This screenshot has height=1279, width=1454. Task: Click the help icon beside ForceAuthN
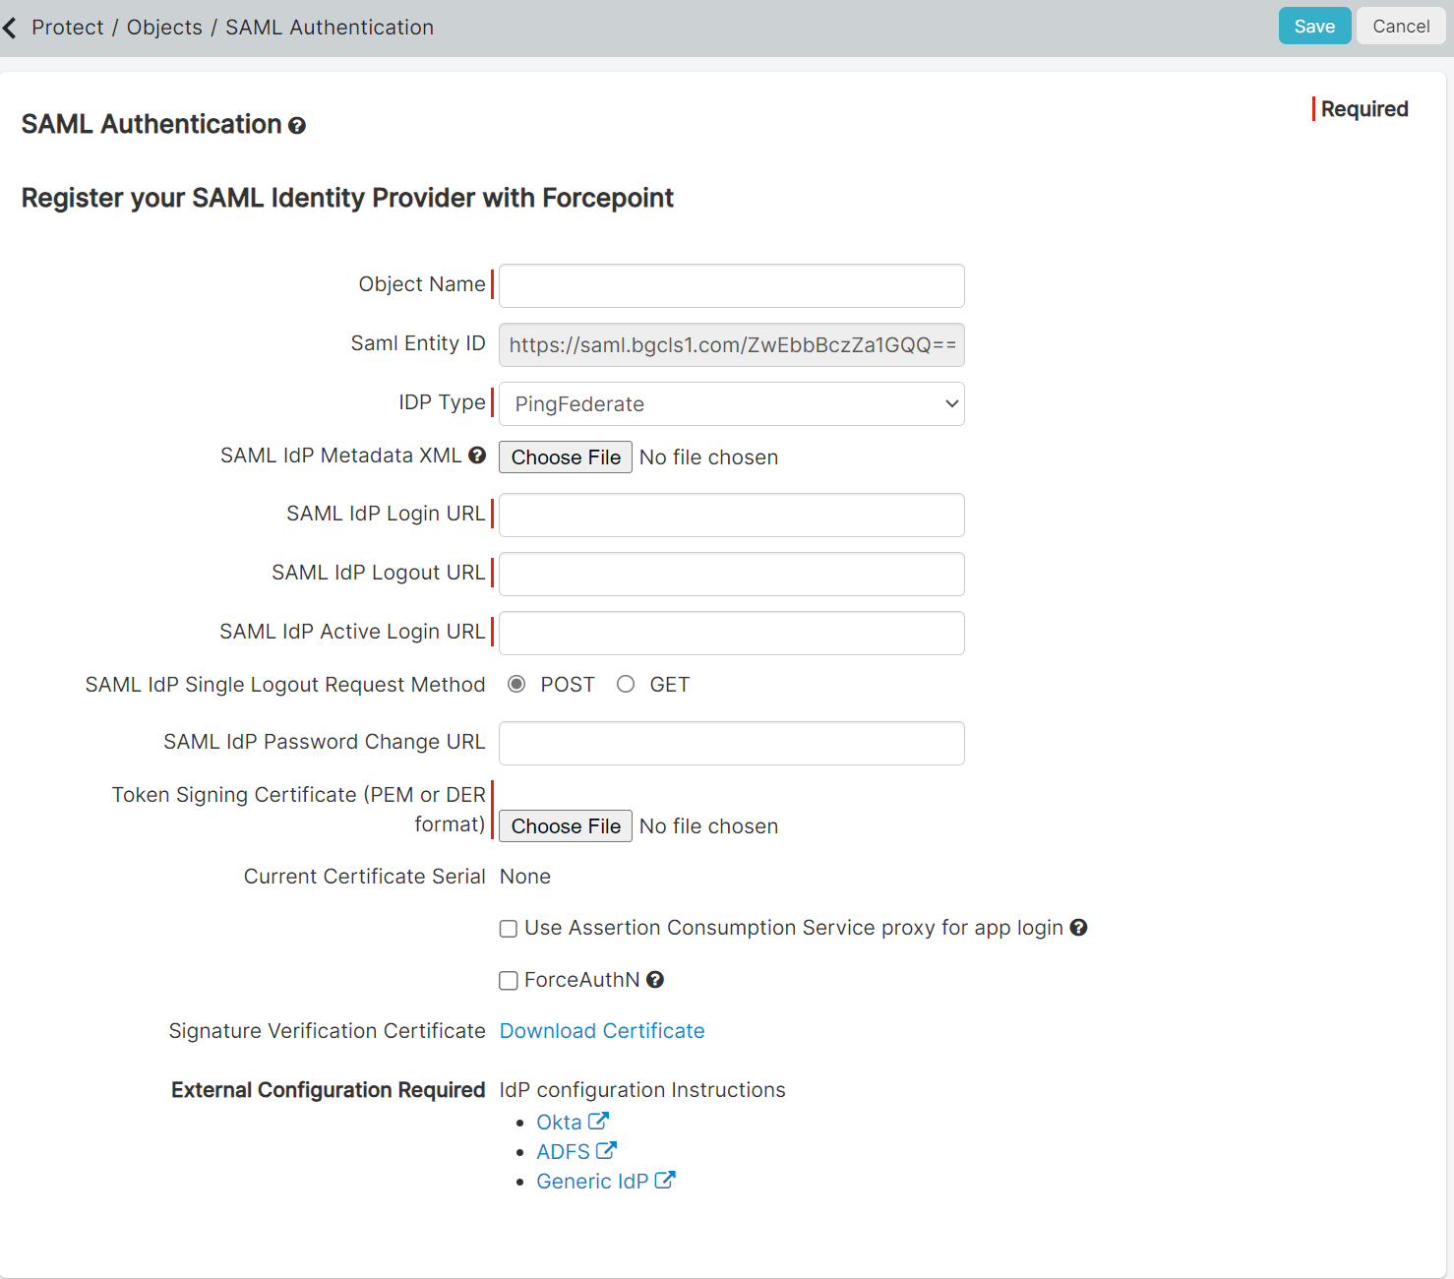654,980
